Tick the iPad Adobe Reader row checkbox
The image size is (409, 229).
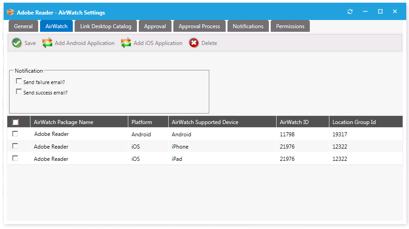[x=15, y=159]
